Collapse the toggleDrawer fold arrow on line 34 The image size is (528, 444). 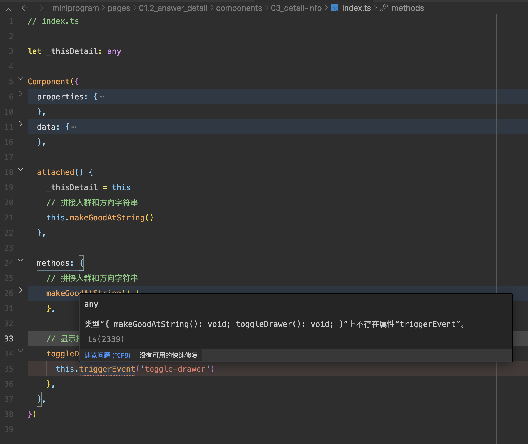point(21,351)
